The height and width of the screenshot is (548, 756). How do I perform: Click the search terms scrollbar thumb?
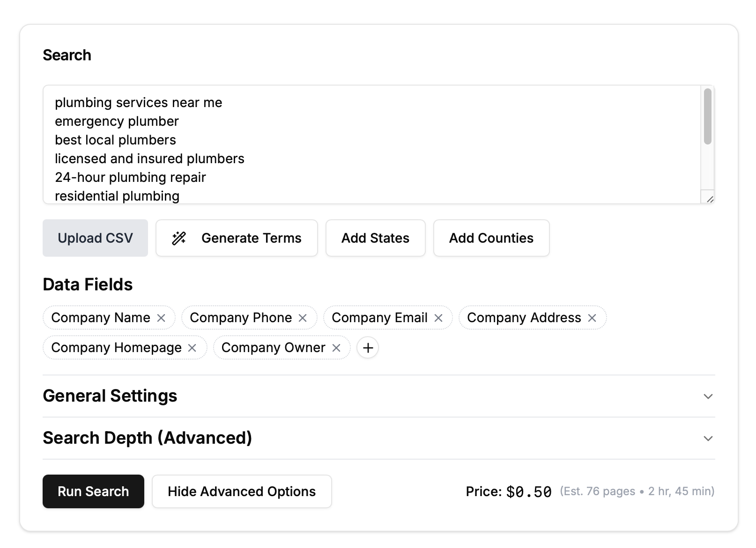pyautogui.click(x=707, y=116)
